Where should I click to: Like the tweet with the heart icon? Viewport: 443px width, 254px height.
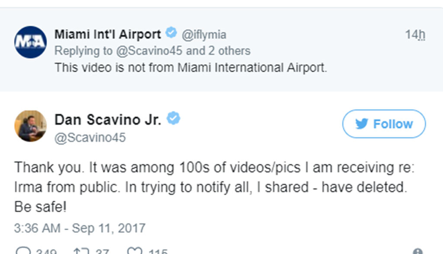[x=135, y=251]
